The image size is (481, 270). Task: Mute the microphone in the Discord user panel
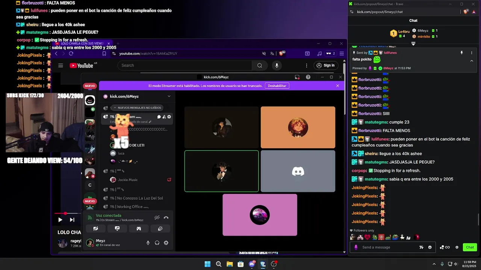148,243
